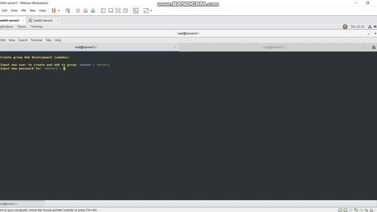Click the 'tester2' username text in terminal

click(x=103, y=65)
